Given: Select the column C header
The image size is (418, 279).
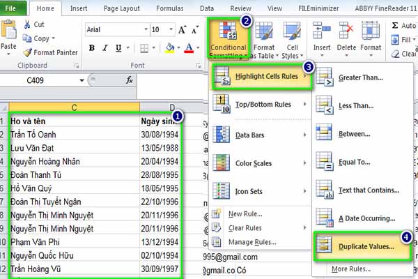Looking at the screenshot, I should click(x=74, y=107).
